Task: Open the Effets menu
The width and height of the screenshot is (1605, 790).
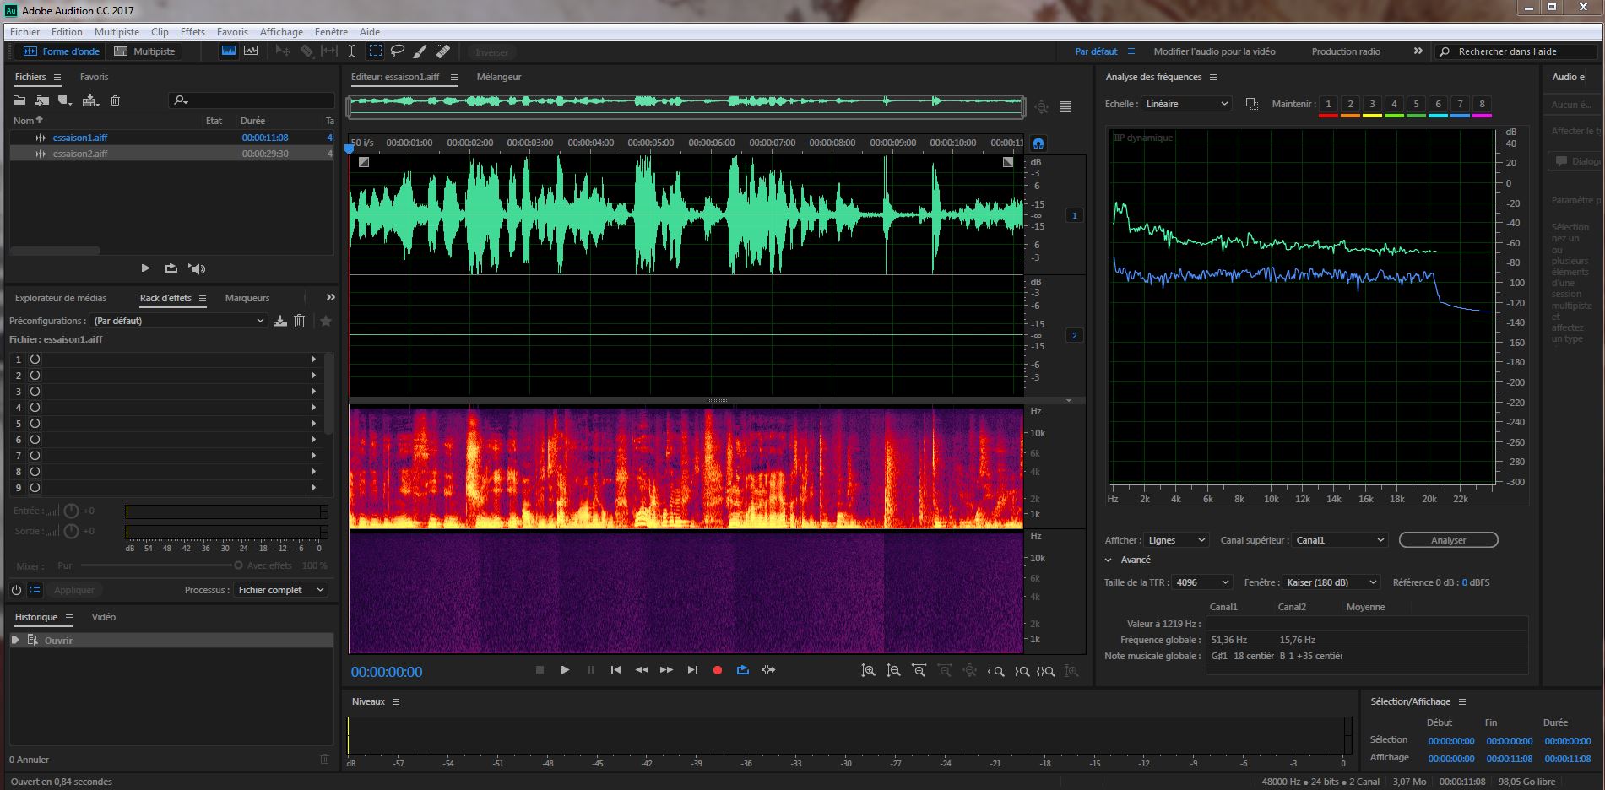Action: pos(192,32)
